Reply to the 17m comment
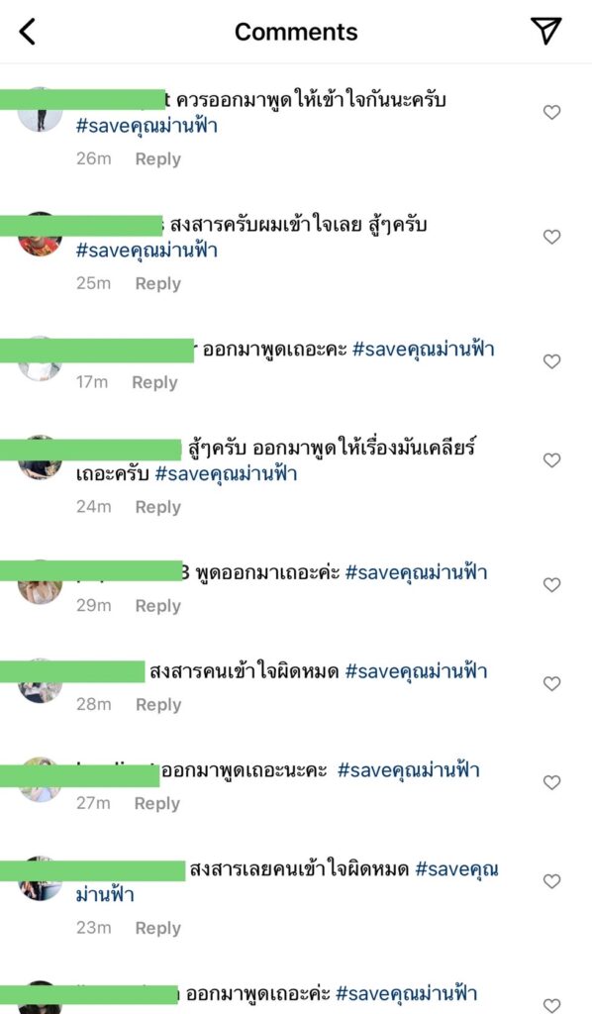592x1014 pixels. point(154,383)
